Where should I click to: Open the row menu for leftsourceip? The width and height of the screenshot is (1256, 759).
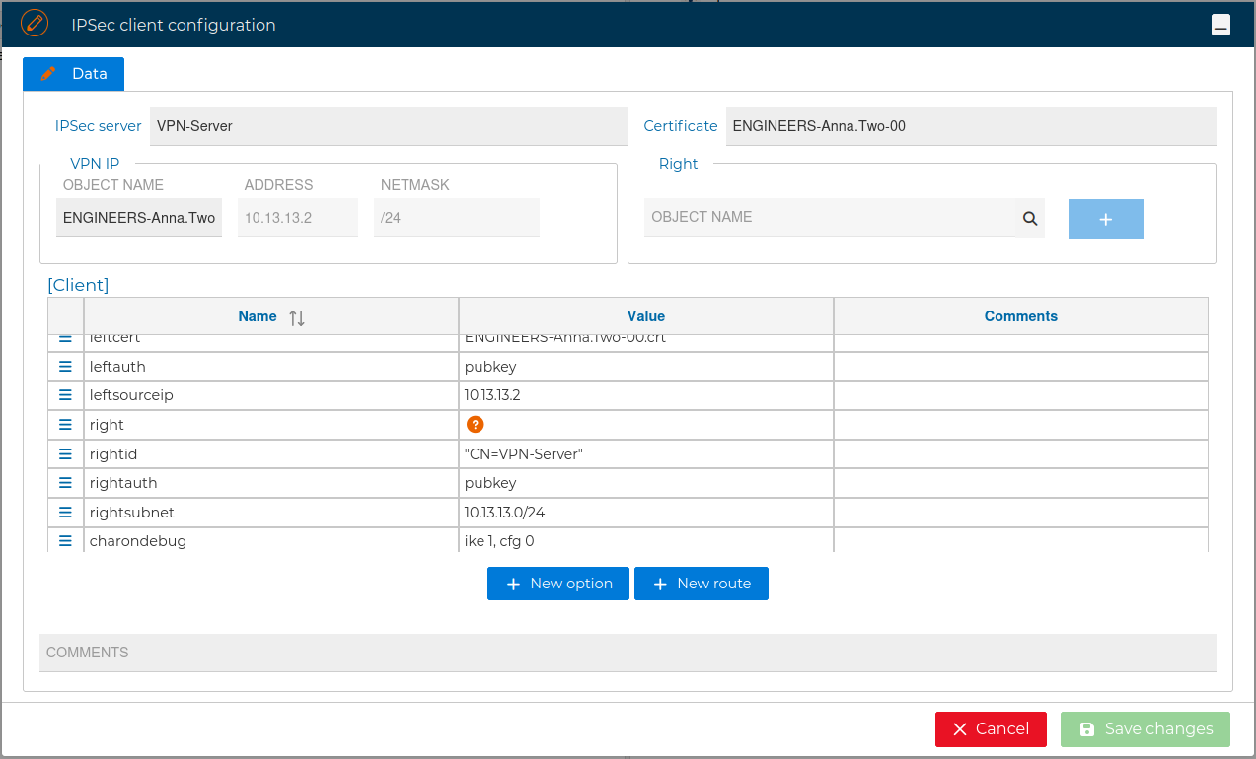64,394
